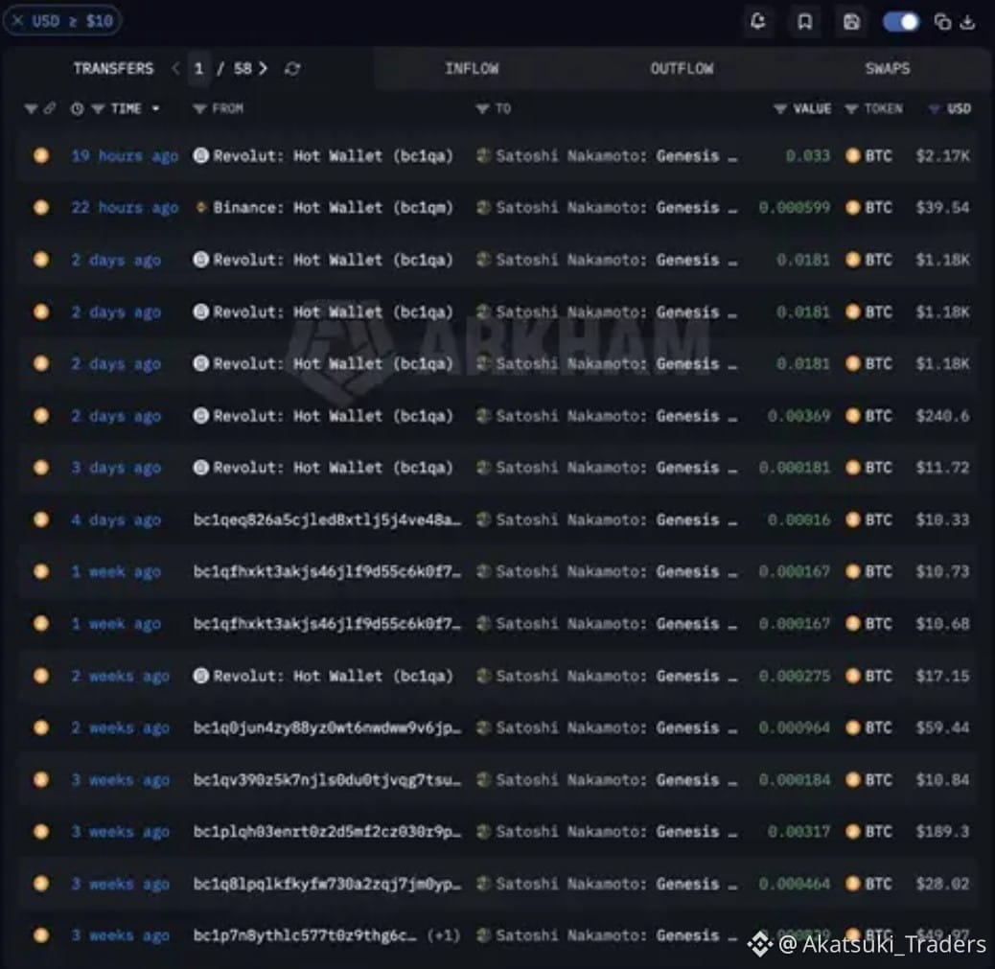Open the 22 hours ago transaction link
Image resolution: width=995 pixels, height=969 pixels.
(x=125, y=208)
